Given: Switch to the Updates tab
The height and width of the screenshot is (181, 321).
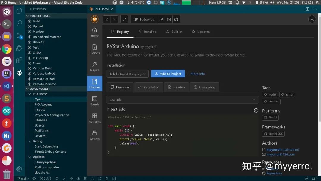Looking at the screenshot, I should (201, 32).
